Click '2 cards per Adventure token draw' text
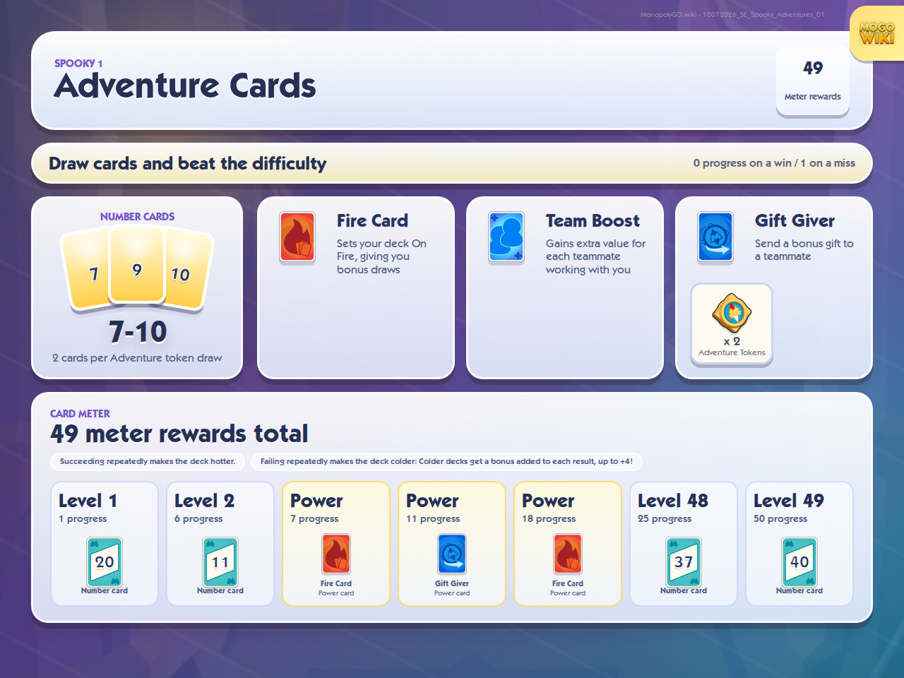 (x=137, y=358)
